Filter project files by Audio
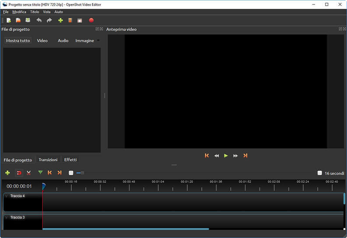 click(63, 41)
